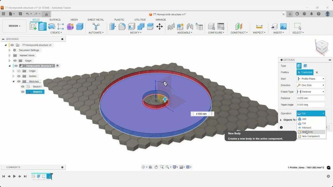Choose the Thin Extrude type
Screen dimensions: 333x187
[305, 66]
